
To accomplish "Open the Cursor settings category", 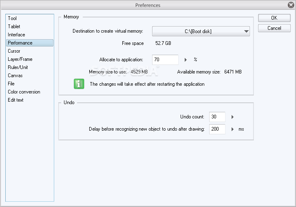I will point(30,51).
